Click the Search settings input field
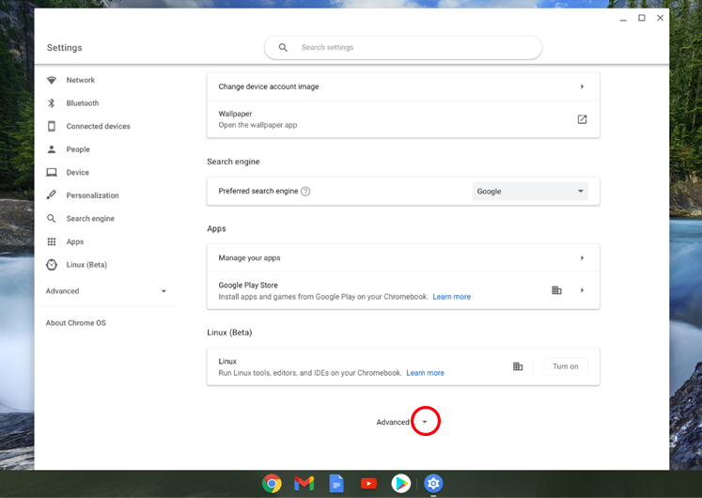This screenshot has height=498, width=702. pyautogui.click(x=413, y=47)
